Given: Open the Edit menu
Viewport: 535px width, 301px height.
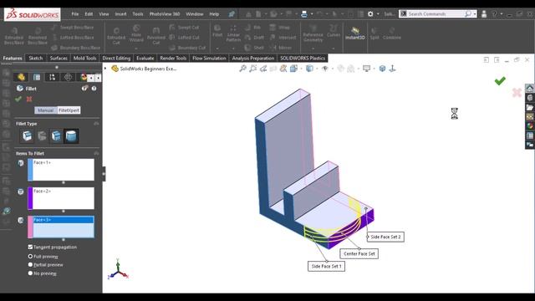Looking at the screenshot, I should click(89, 14).
